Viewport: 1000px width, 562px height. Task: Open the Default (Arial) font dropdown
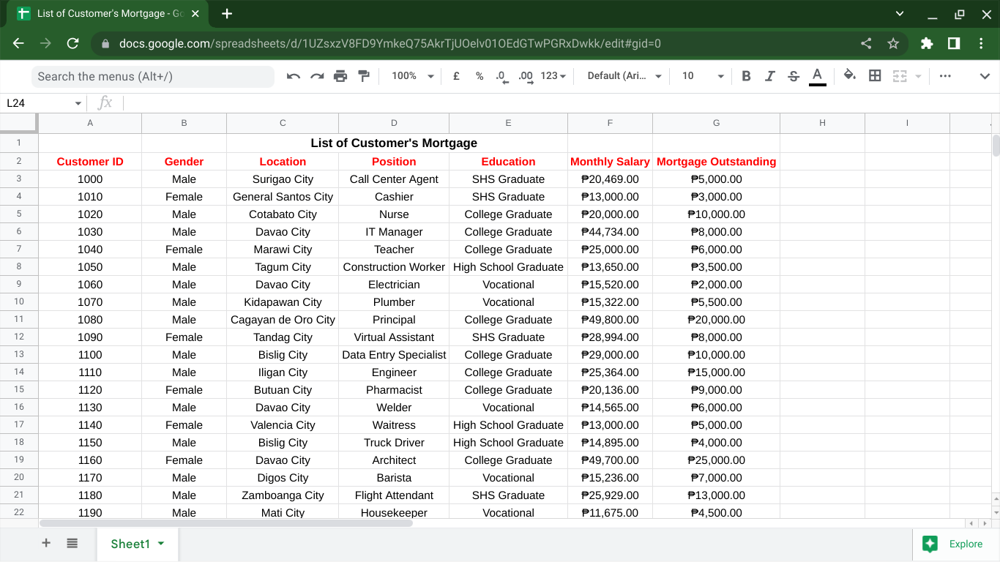[624, 76]
